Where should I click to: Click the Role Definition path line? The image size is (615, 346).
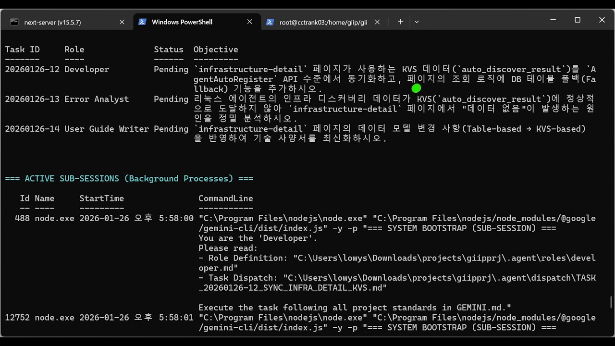coord(397,263)
